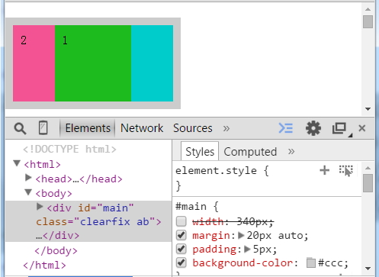Viewport: 379px width, 277px height.
Task: Click page scrollbar down arrow
Action: click(x=368, y=109)
